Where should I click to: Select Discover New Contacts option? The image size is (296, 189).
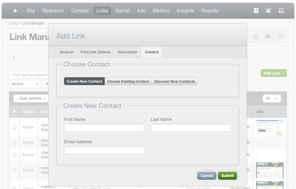pos(175,81)
